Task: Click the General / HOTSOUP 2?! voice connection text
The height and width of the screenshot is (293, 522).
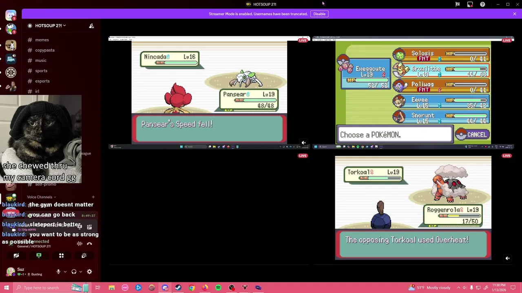Action: tap(34, 246)
